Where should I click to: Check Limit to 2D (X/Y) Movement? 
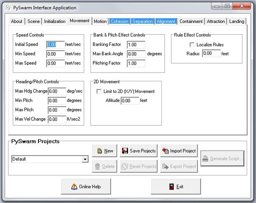point(99,91)
